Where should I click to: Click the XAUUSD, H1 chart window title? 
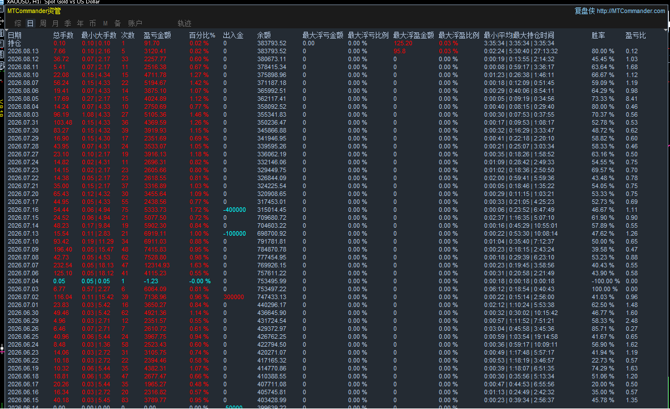[53, 2]
